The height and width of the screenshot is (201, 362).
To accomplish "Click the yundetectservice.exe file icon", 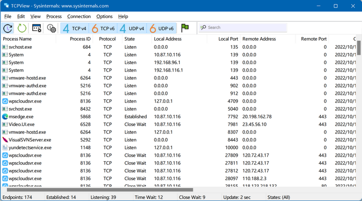I will click(x=5, y=148).
